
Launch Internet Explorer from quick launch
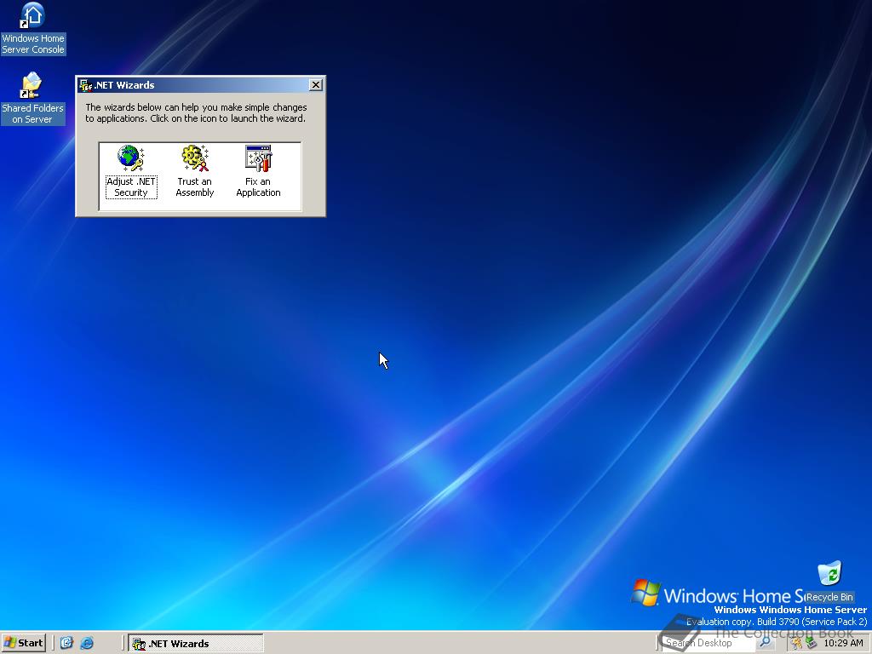[x=87, y=643]
